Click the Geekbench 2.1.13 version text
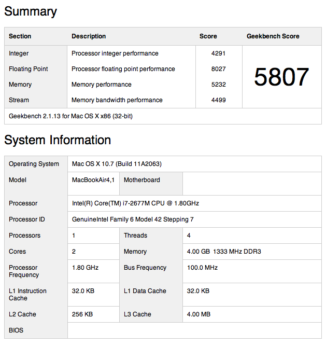 click(70, 116)
